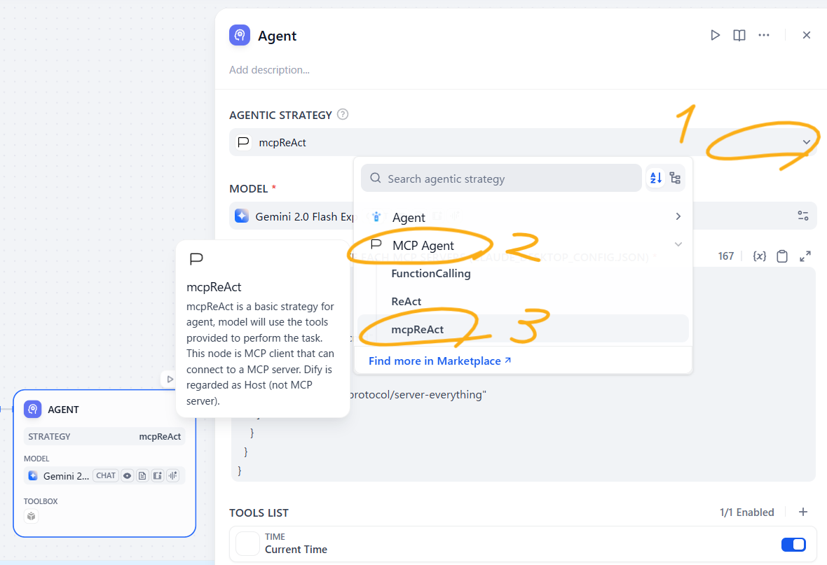
Task: Copy the config with clipboard icon
Action: click(782, 256)
